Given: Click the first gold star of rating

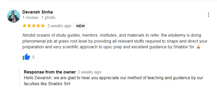Looking at the screenshot, I should [x=25, y=26].
